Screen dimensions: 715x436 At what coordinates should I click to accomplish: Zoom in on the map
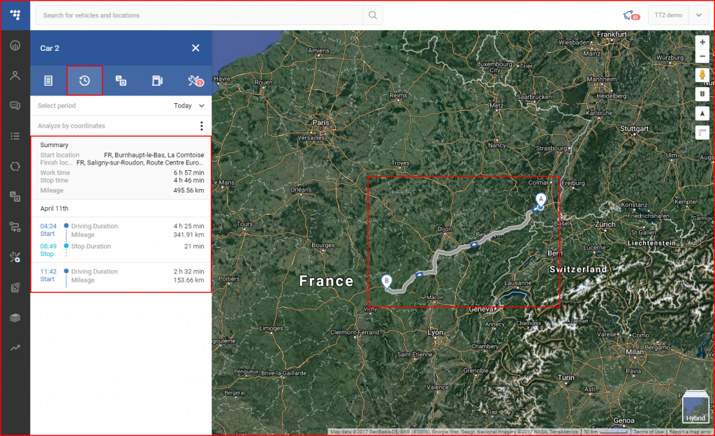coord(702,43)
